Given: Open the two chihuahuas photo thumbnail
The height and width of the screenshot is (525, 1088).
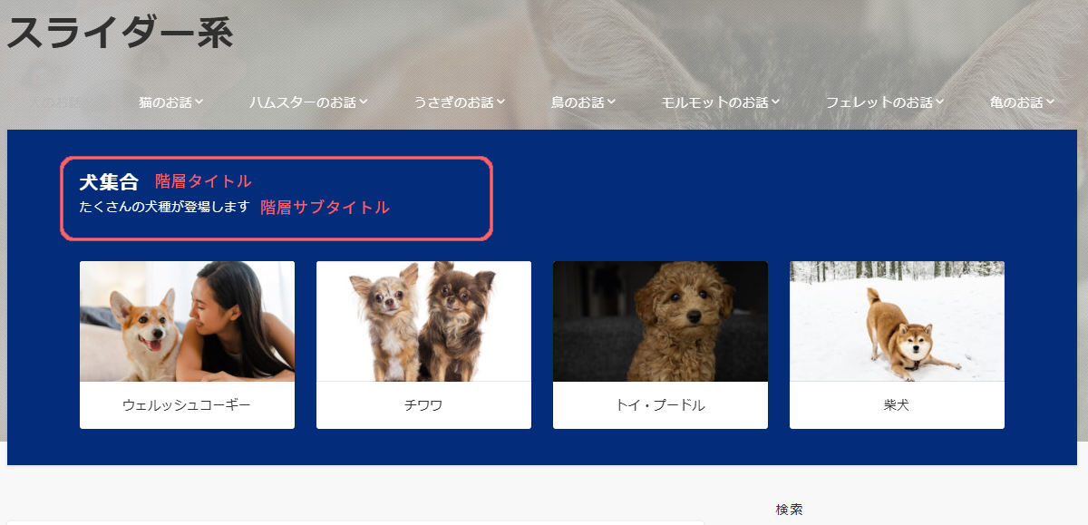Looking at the screenshot, I should pos(423,321).
